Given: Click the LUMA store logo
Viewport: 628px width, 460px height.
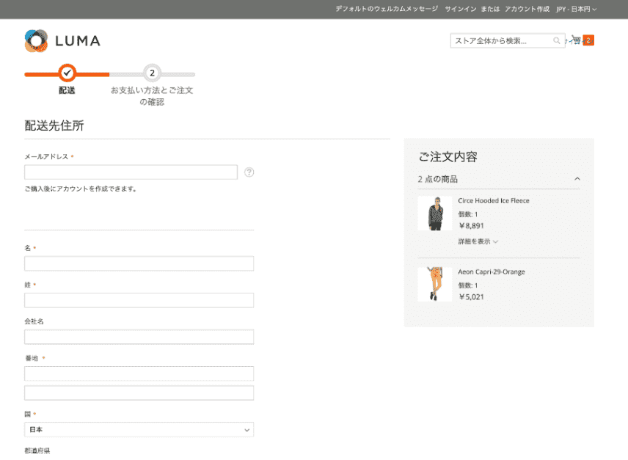Looking at the screenshot, I should pos(62,42).
